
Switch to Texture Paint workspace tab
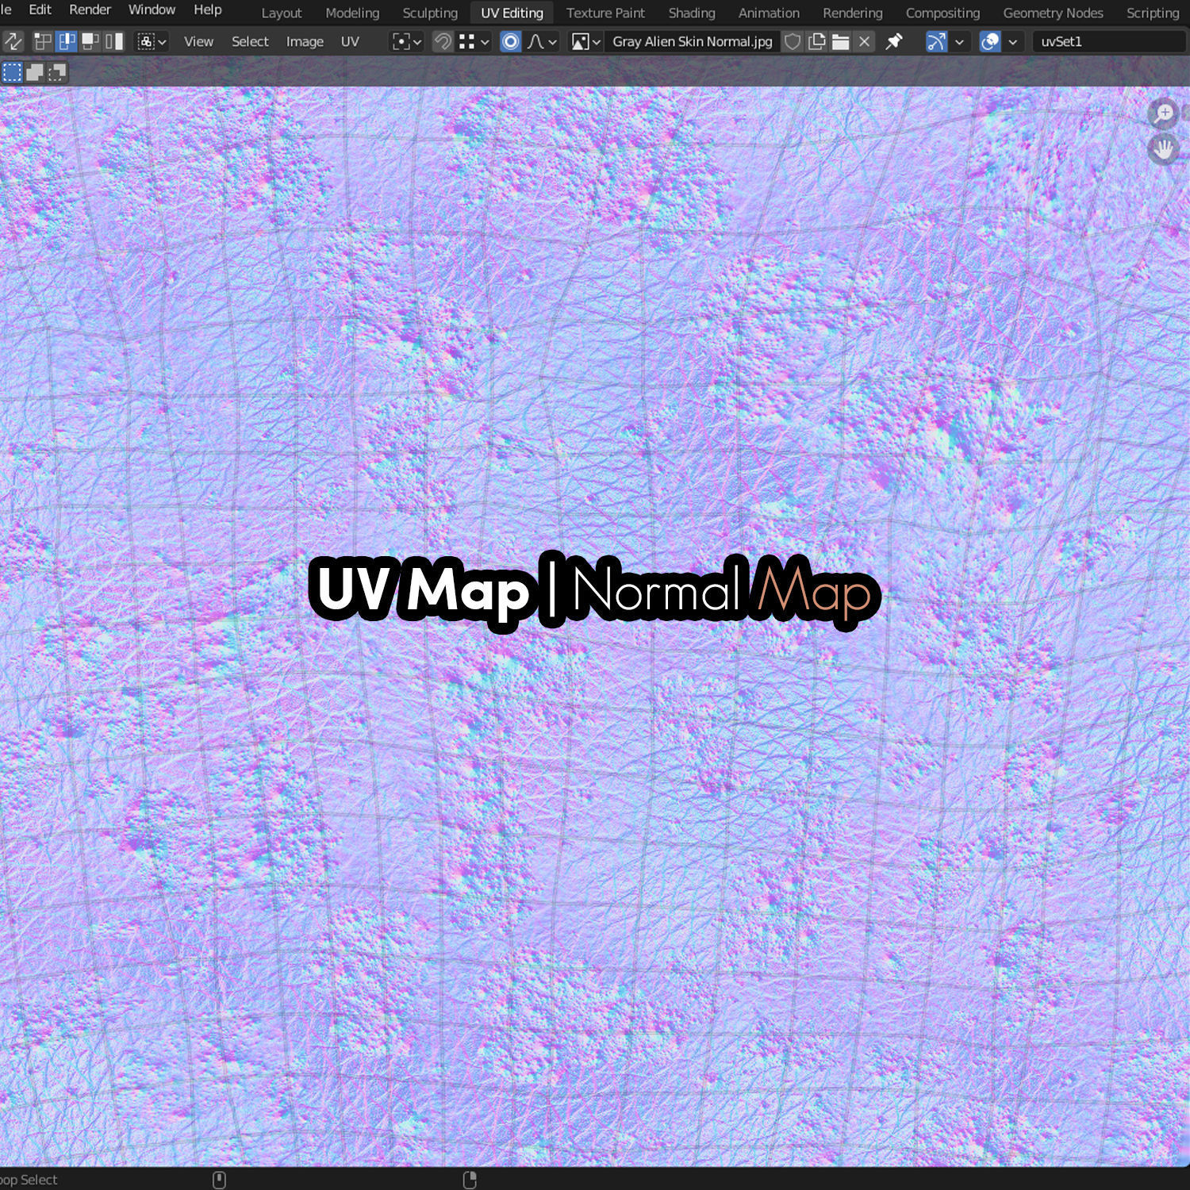(x=605, y=13)
